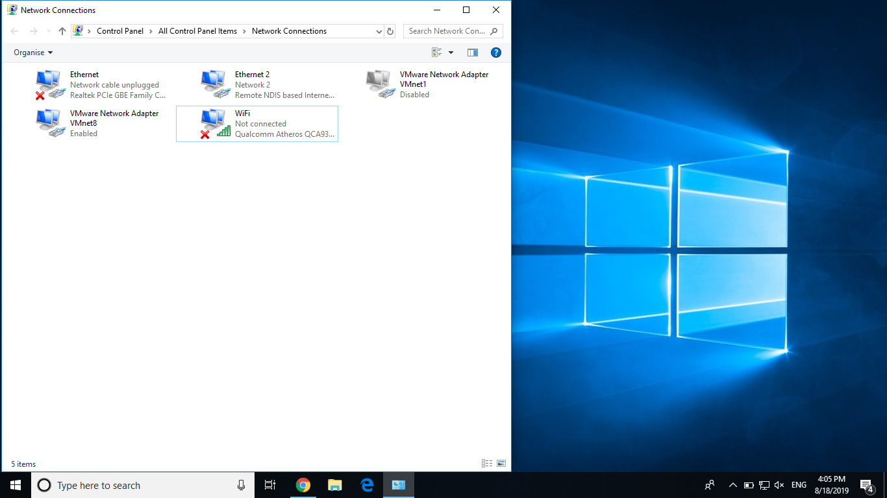Click the Control Panel breadcrumb

(x=120, y=31)
